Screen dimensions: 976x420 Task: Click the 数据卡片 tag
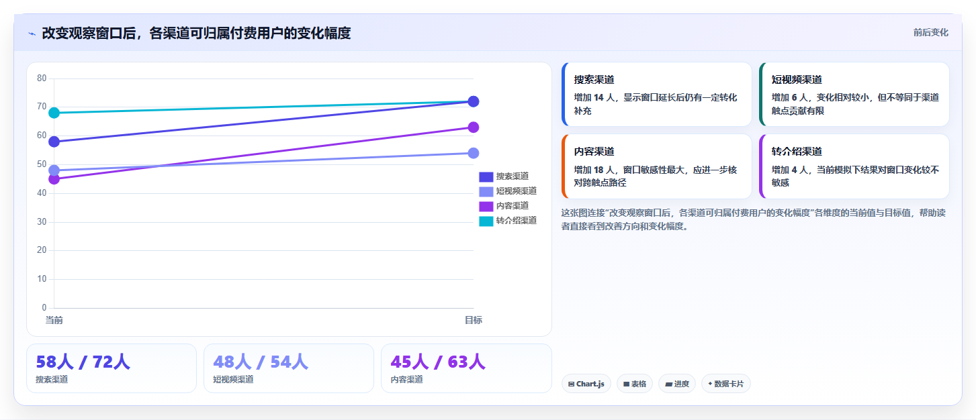[x=725, y=384]
